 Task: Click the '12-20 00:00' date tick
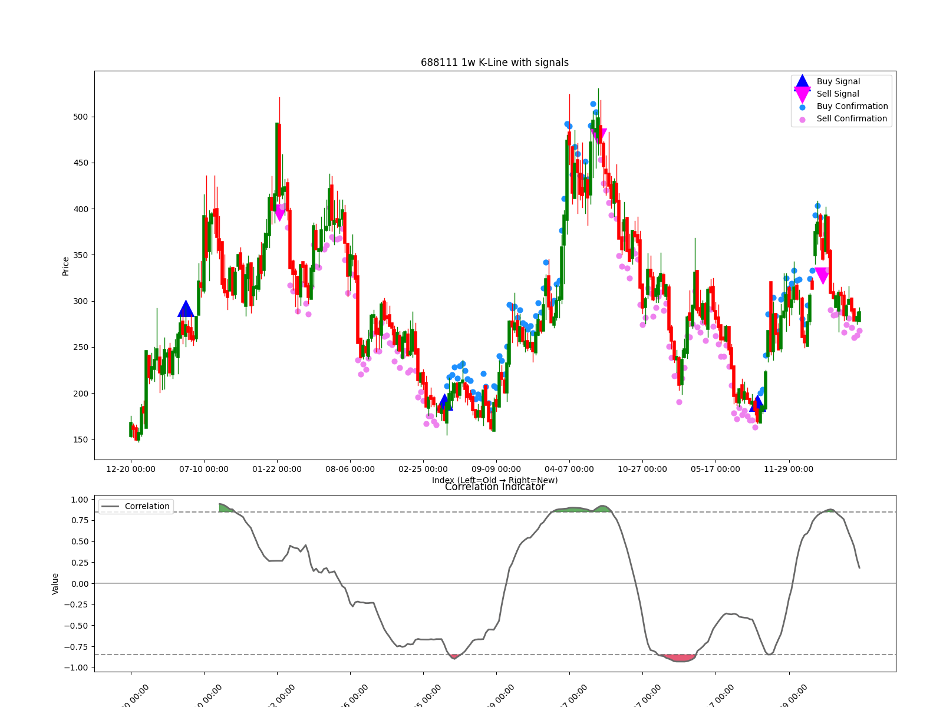131,470
